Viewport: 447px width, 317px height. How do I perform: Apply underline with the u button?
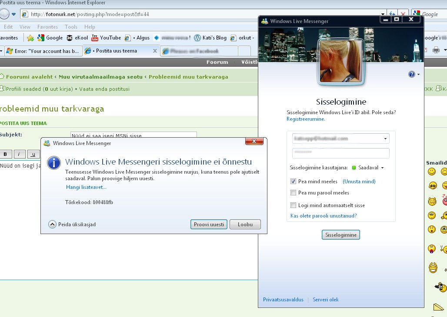point(33,154)
